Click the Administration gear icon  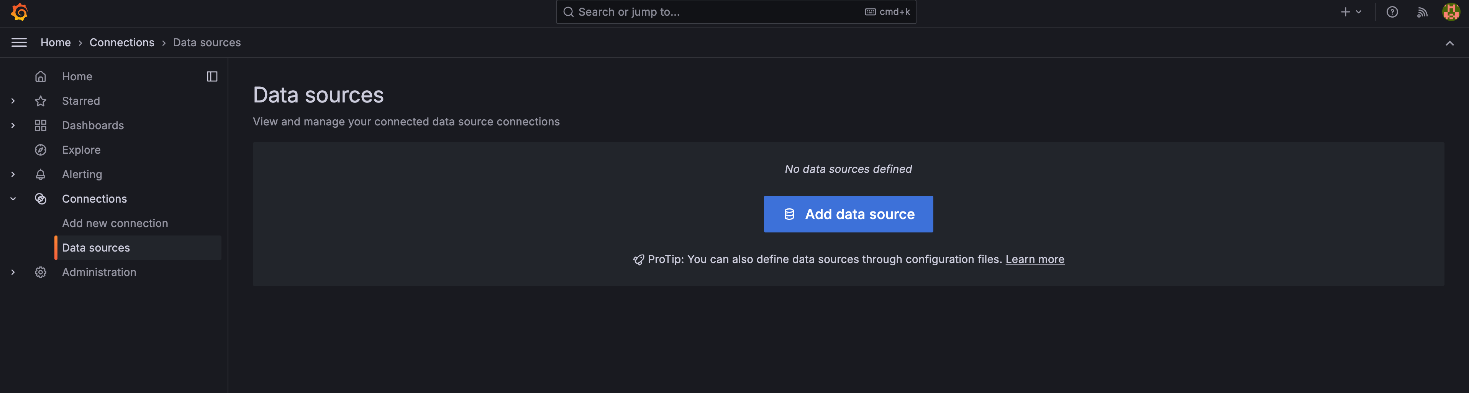tap(41, 272)
